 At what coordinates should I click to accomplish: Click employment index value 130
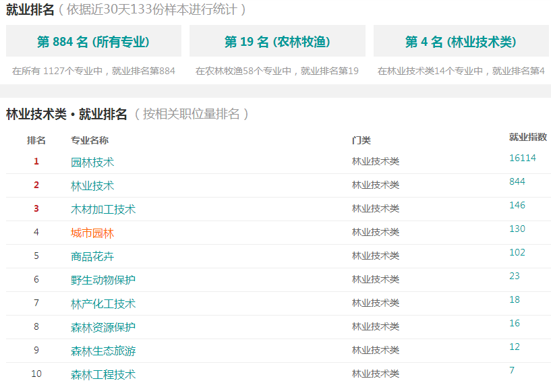[517, 229]
